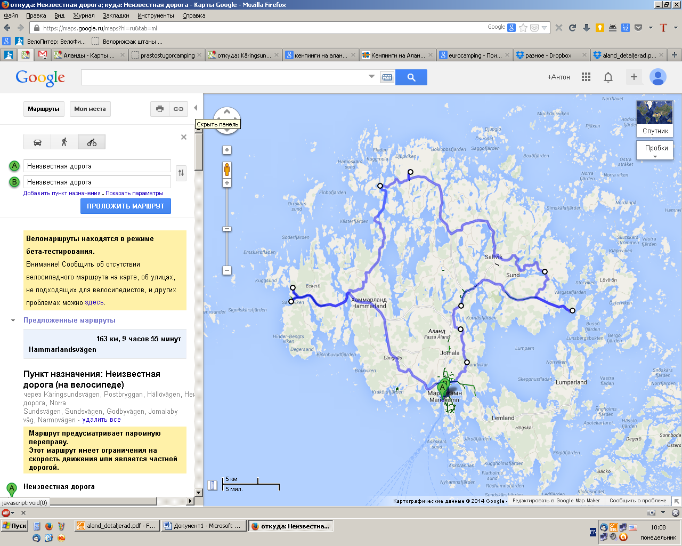Switch to eurocamping tab

pyautogui.click(x=475, y=55)
